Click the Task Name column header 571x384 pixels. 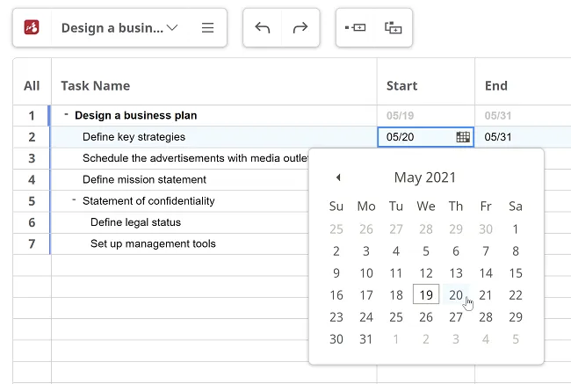pos(95,85)
